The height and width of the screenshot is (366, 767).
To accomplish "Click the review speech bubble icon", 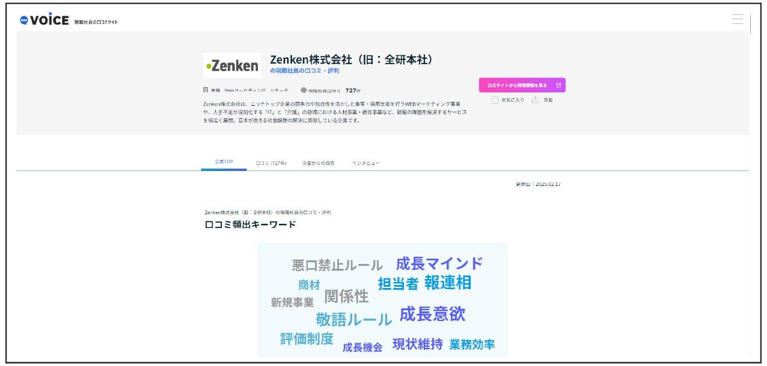I will (x=304, y=90).
